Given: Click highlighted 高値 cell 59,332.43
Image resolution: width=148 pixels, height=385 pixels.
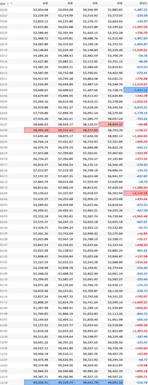Looking at the screenshot, I should tap(61, 130).
